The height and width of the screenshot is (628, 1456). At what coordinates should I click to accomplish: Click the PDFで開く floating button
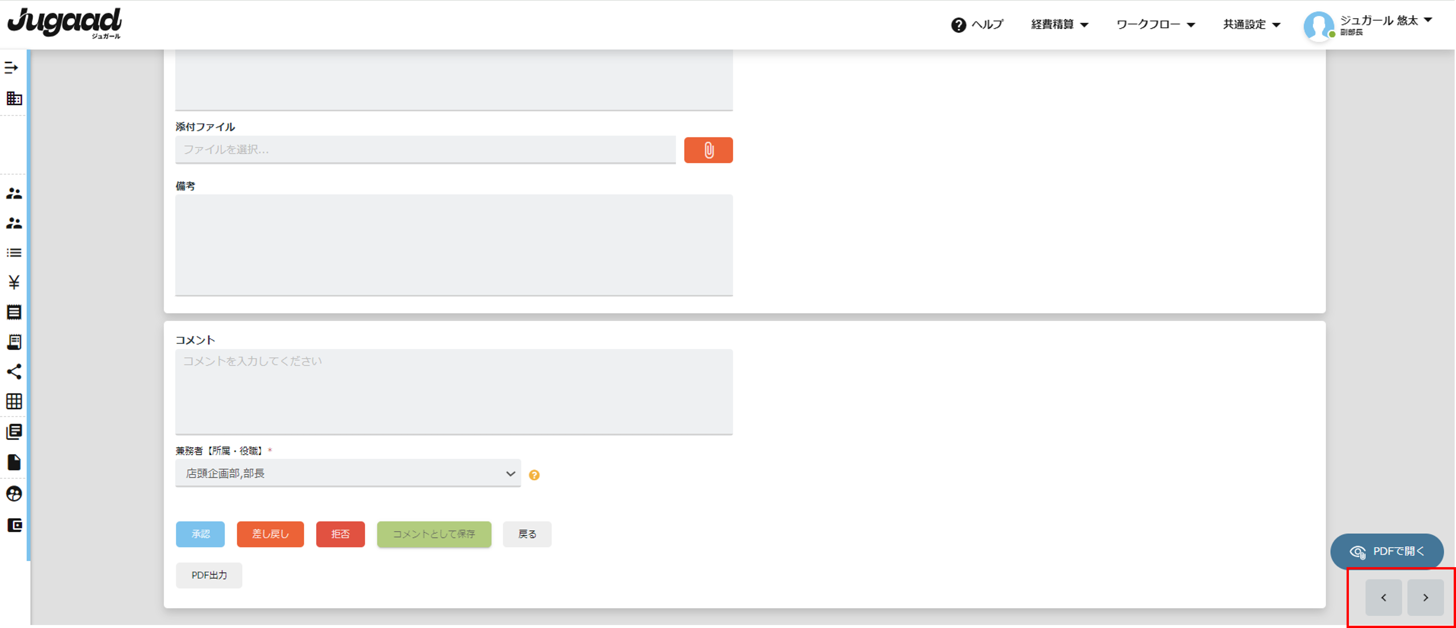(1387, 551)
